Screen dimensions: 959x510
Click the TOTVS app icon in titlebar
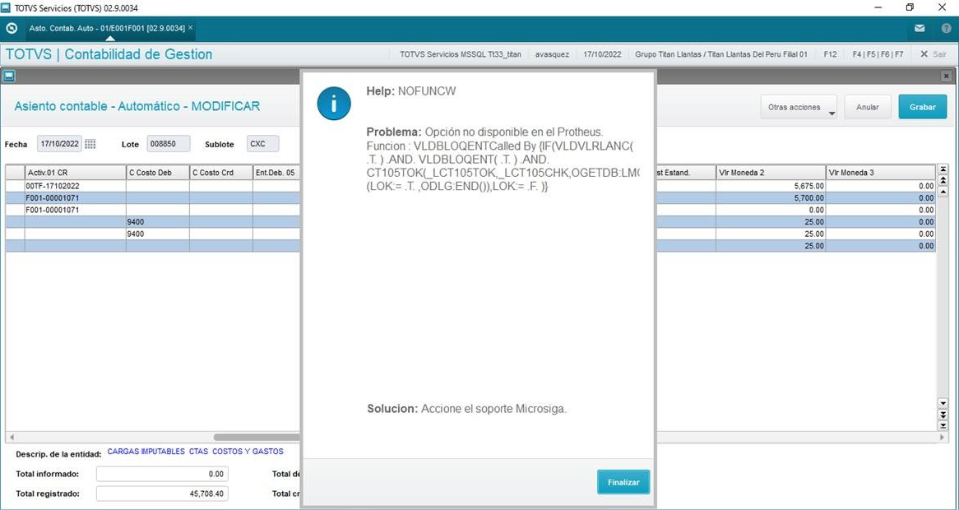click(x=6, y=8)
